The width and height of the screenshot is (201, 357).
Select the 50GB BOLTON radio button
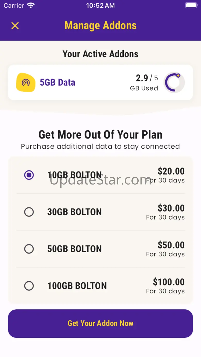click(29, 249)
